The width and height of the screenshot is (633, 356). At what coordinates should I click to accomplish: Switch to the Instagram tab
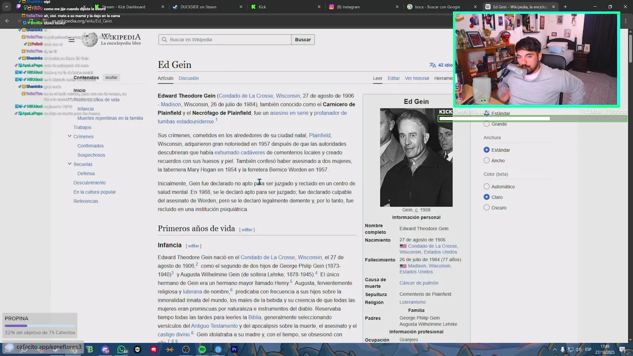(x=364, y=7)
